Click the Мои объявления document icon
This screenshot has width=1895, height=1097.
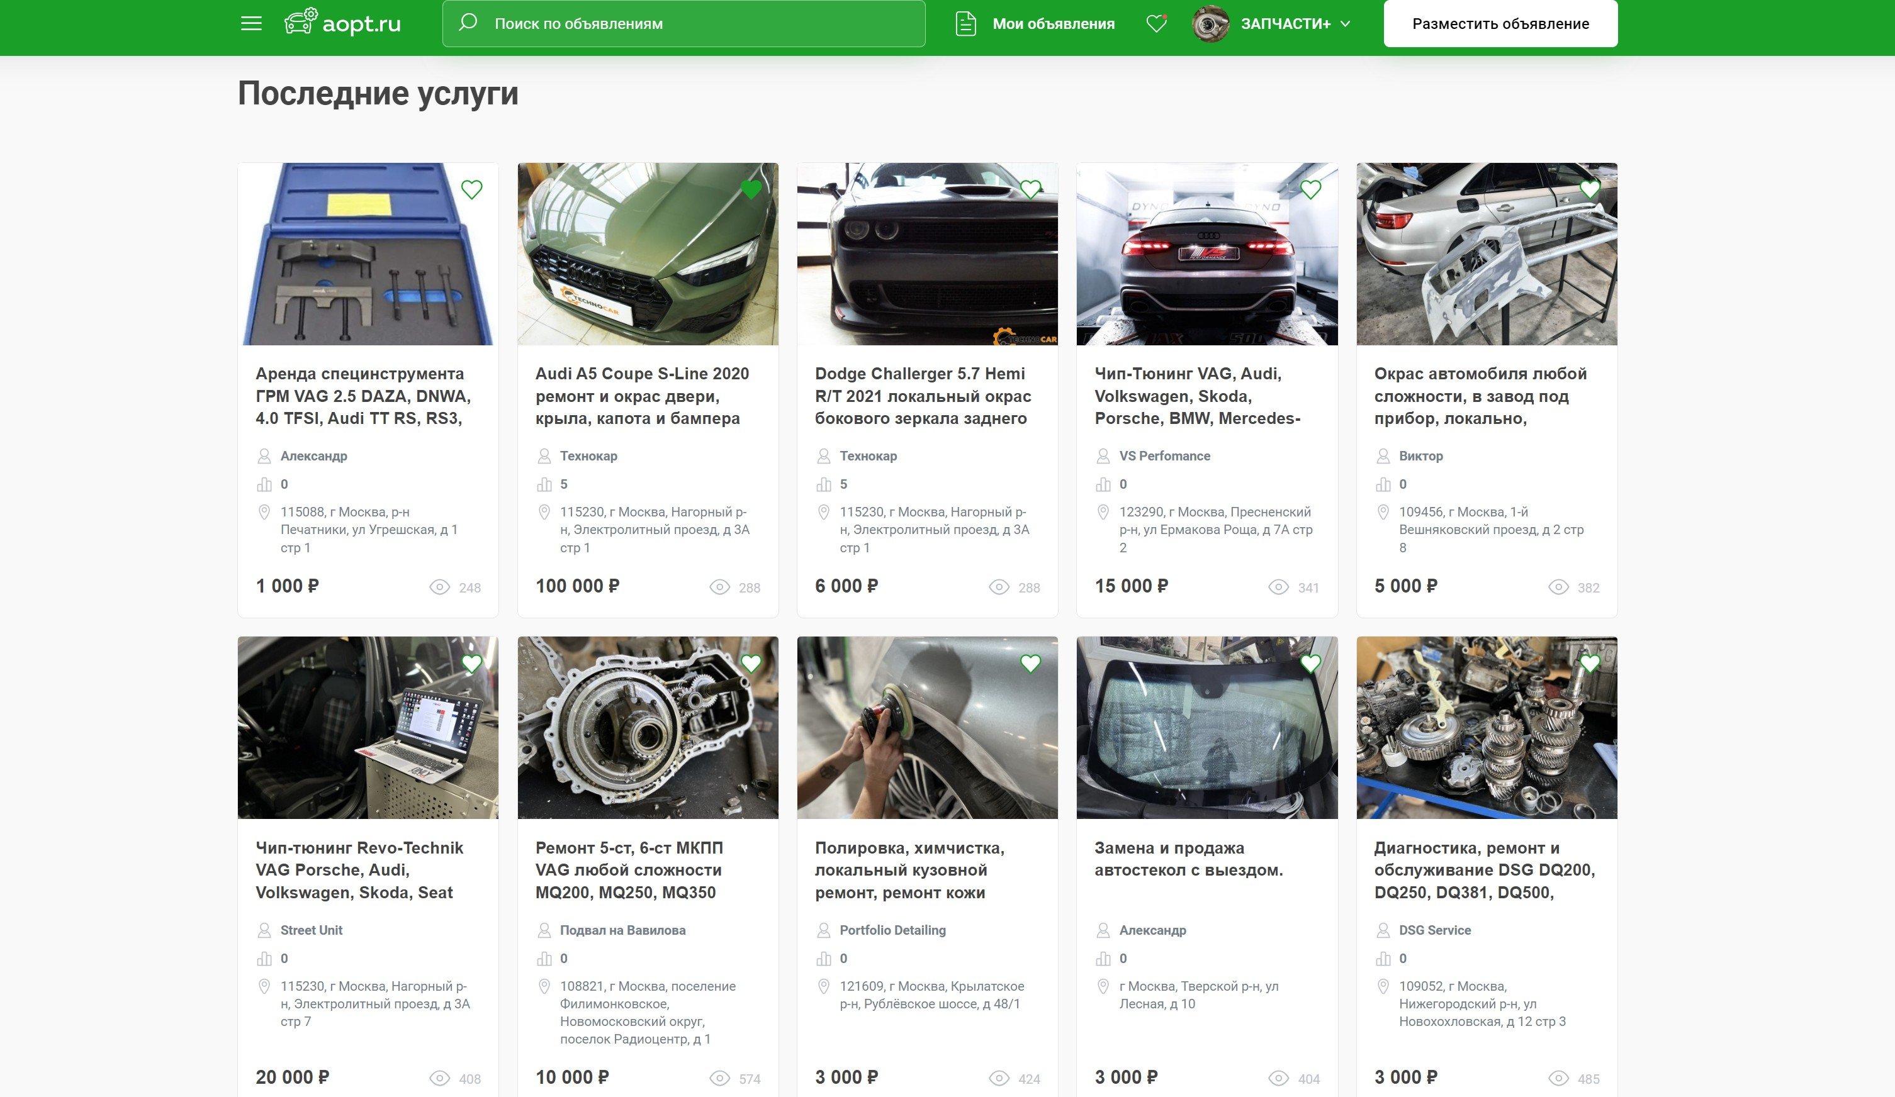click(965, 23)
